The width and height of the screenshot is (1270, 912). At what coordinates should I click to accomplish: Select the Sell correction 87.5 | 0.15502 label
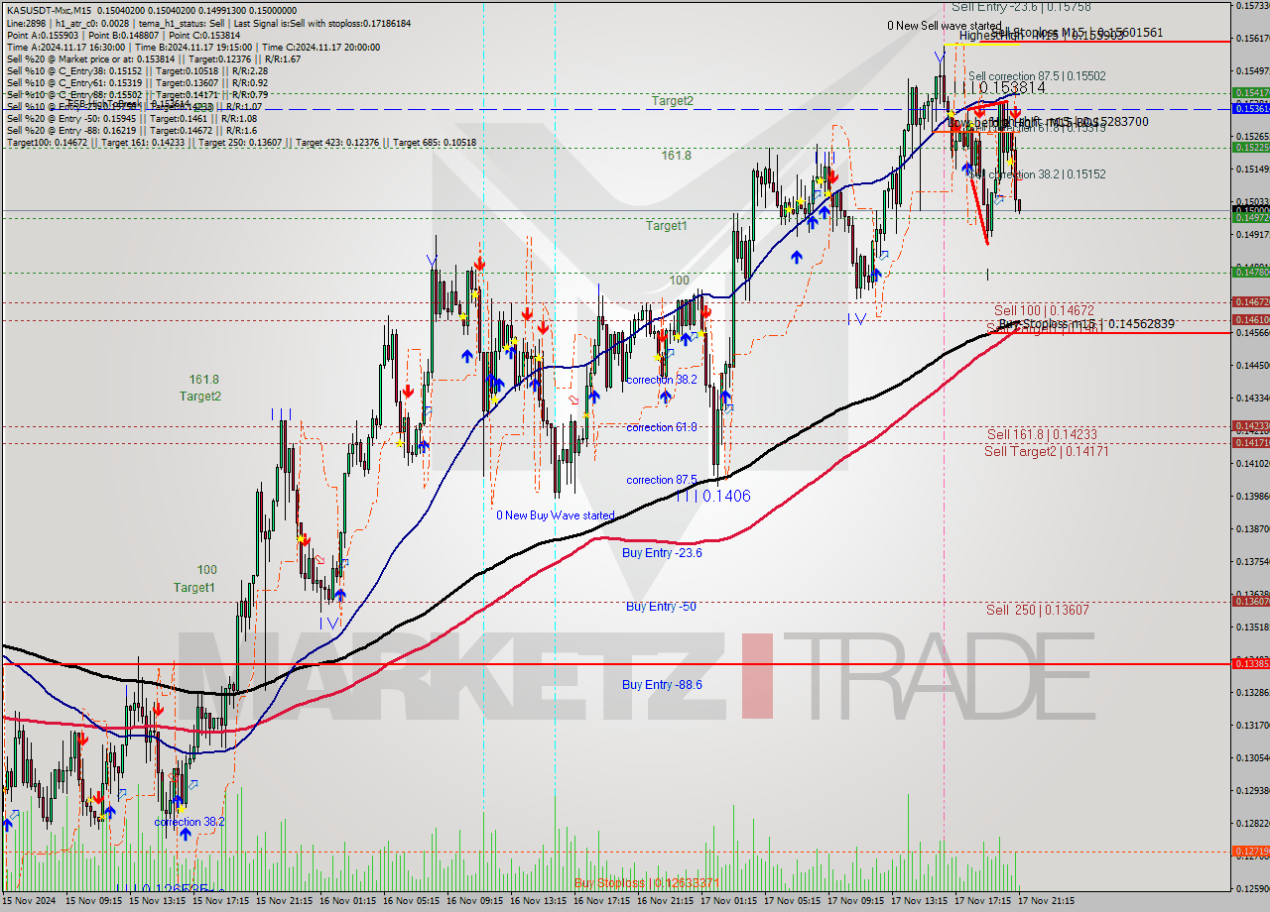(x=1037, y=76)
